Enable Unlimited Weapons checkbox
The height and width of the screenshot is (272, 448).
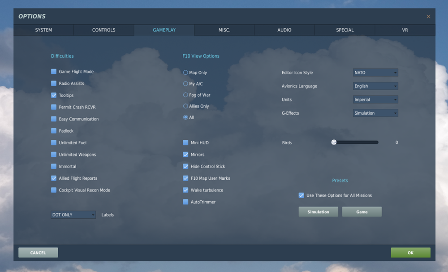[54, 154]
